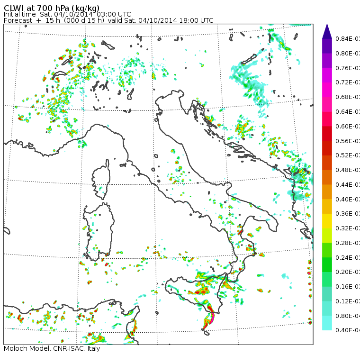Click the island of Sicily on the map
The width and height of the screenshot is (360, 355).
click(195, 293)
